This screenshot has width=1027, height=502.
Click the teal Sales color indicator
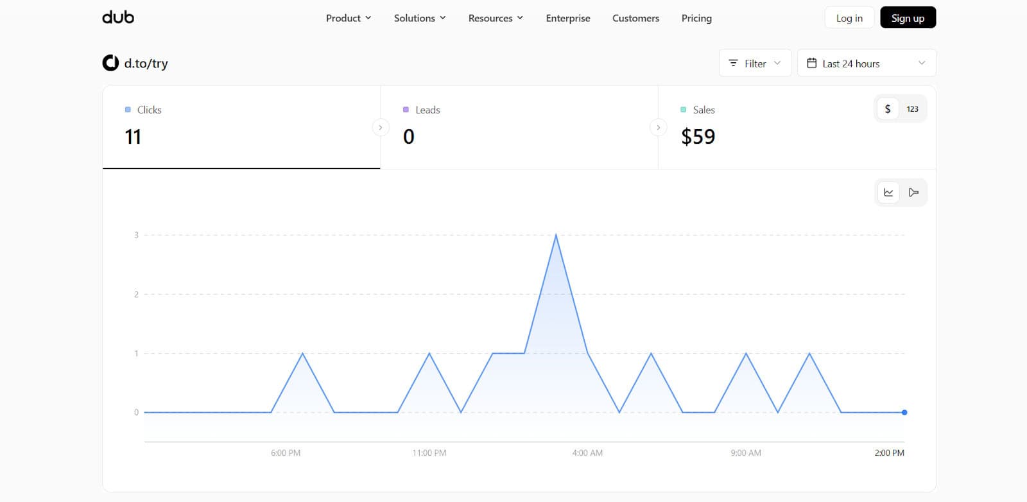684,110
